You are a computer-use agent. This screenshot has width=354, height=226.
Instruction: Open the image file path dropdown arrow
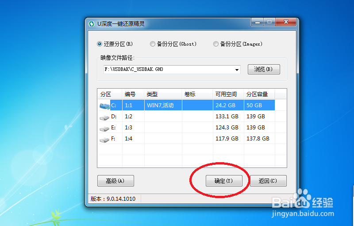coord(237,70)
